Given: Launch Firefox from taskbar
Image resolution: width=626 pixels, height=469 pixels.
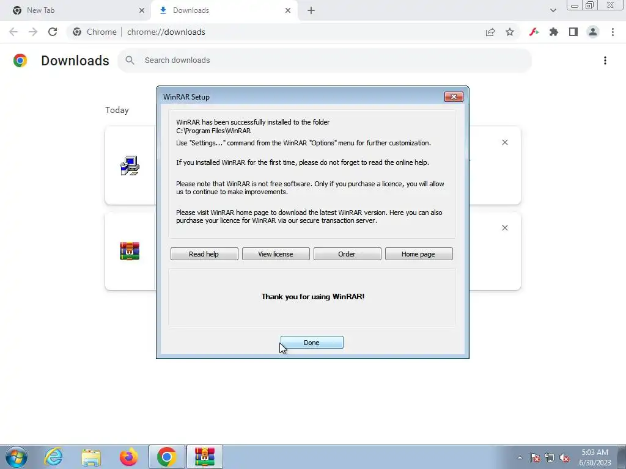Looking at the screenshot, I should click(128, 457).
